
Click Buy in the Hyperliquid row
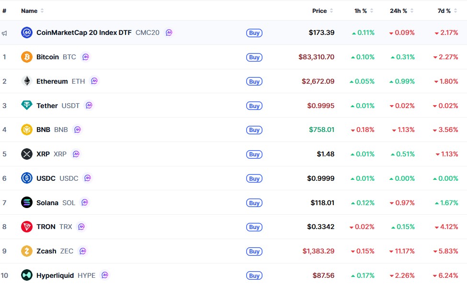[x=254, y=276]
